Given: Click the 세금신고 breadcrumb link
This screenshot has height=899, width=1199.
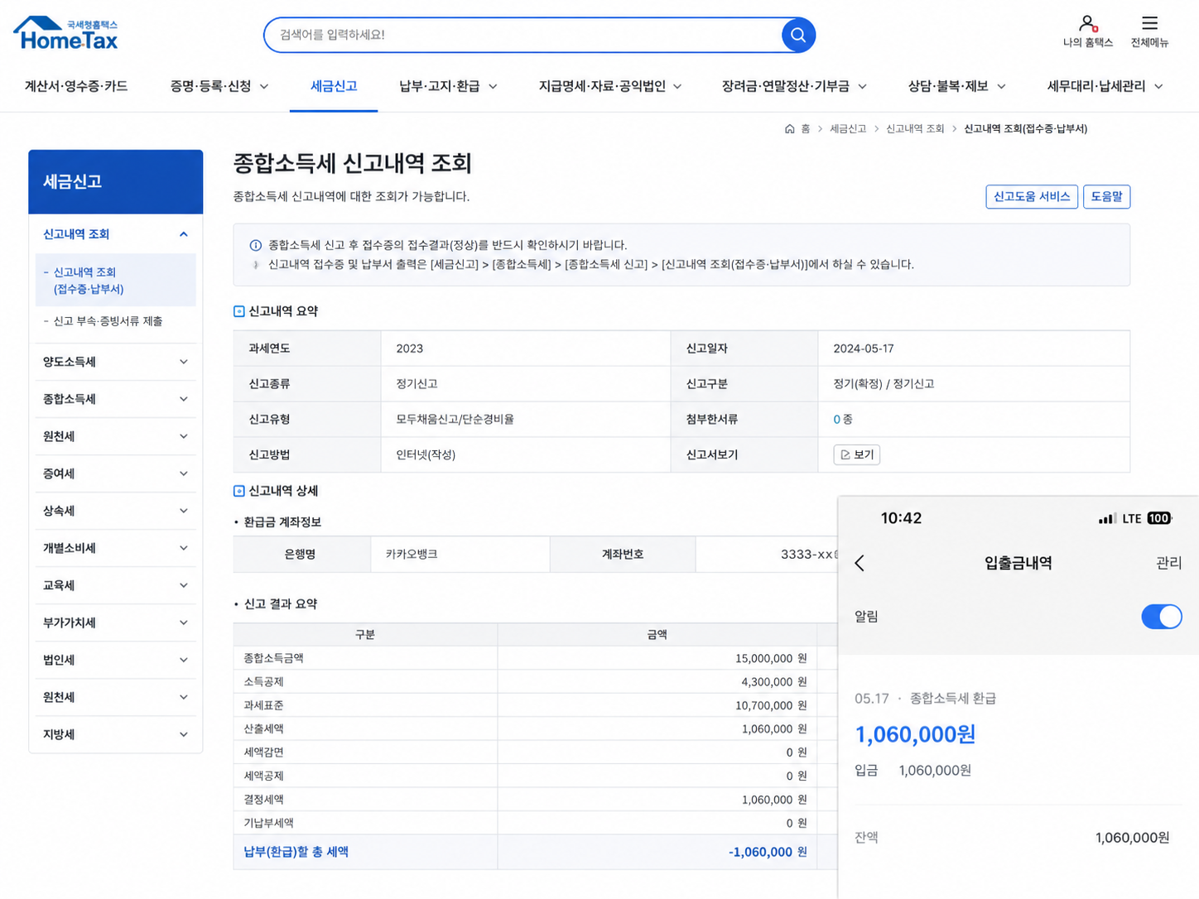Looking at the screenshot, I should [848, 129].
